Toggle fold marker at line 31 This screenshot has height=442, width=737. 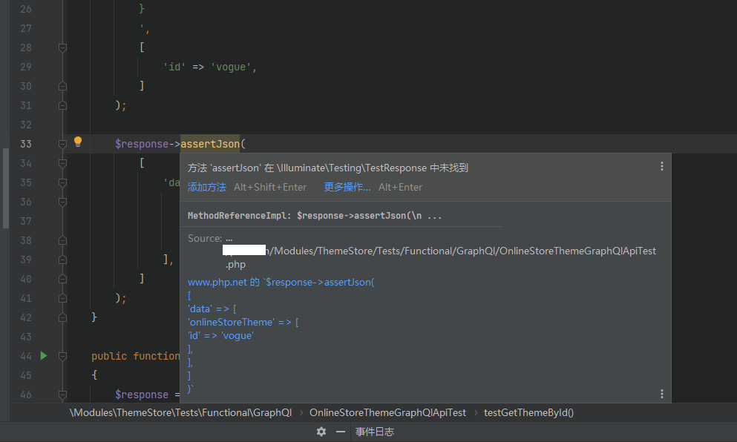[62, 105]
